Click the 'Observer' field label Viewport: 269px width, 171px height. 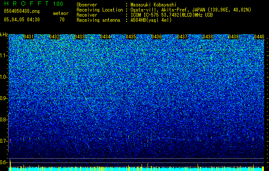[x=87, y=5]
